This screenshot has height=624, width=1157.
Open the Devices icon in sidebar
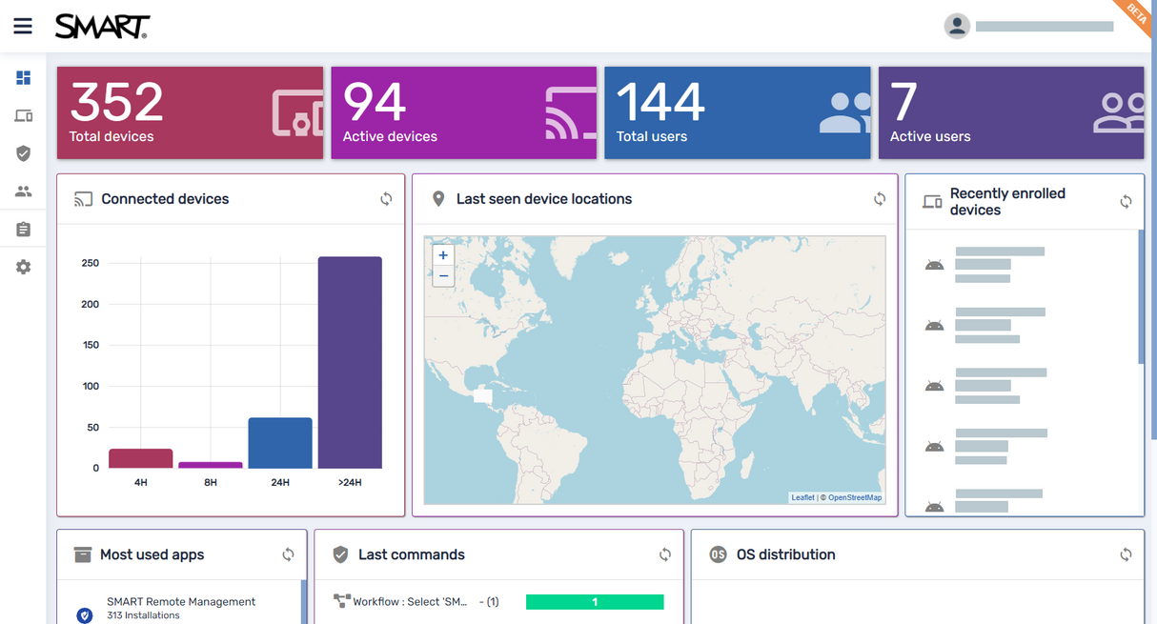pyautogui.click(x=24, y=116)
